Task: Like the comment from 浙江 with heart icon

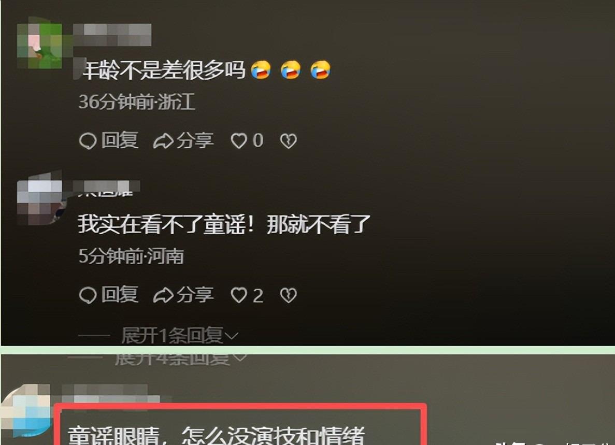Action: click(x=239, y=141)
